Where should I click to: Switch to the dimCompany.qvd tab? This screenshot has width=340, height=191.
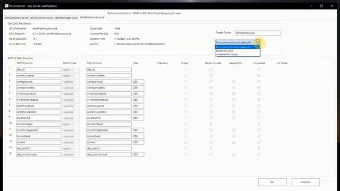click(x=16, y=18)
